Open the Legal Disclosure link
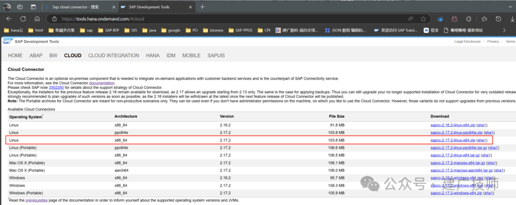 pos(467,42)
